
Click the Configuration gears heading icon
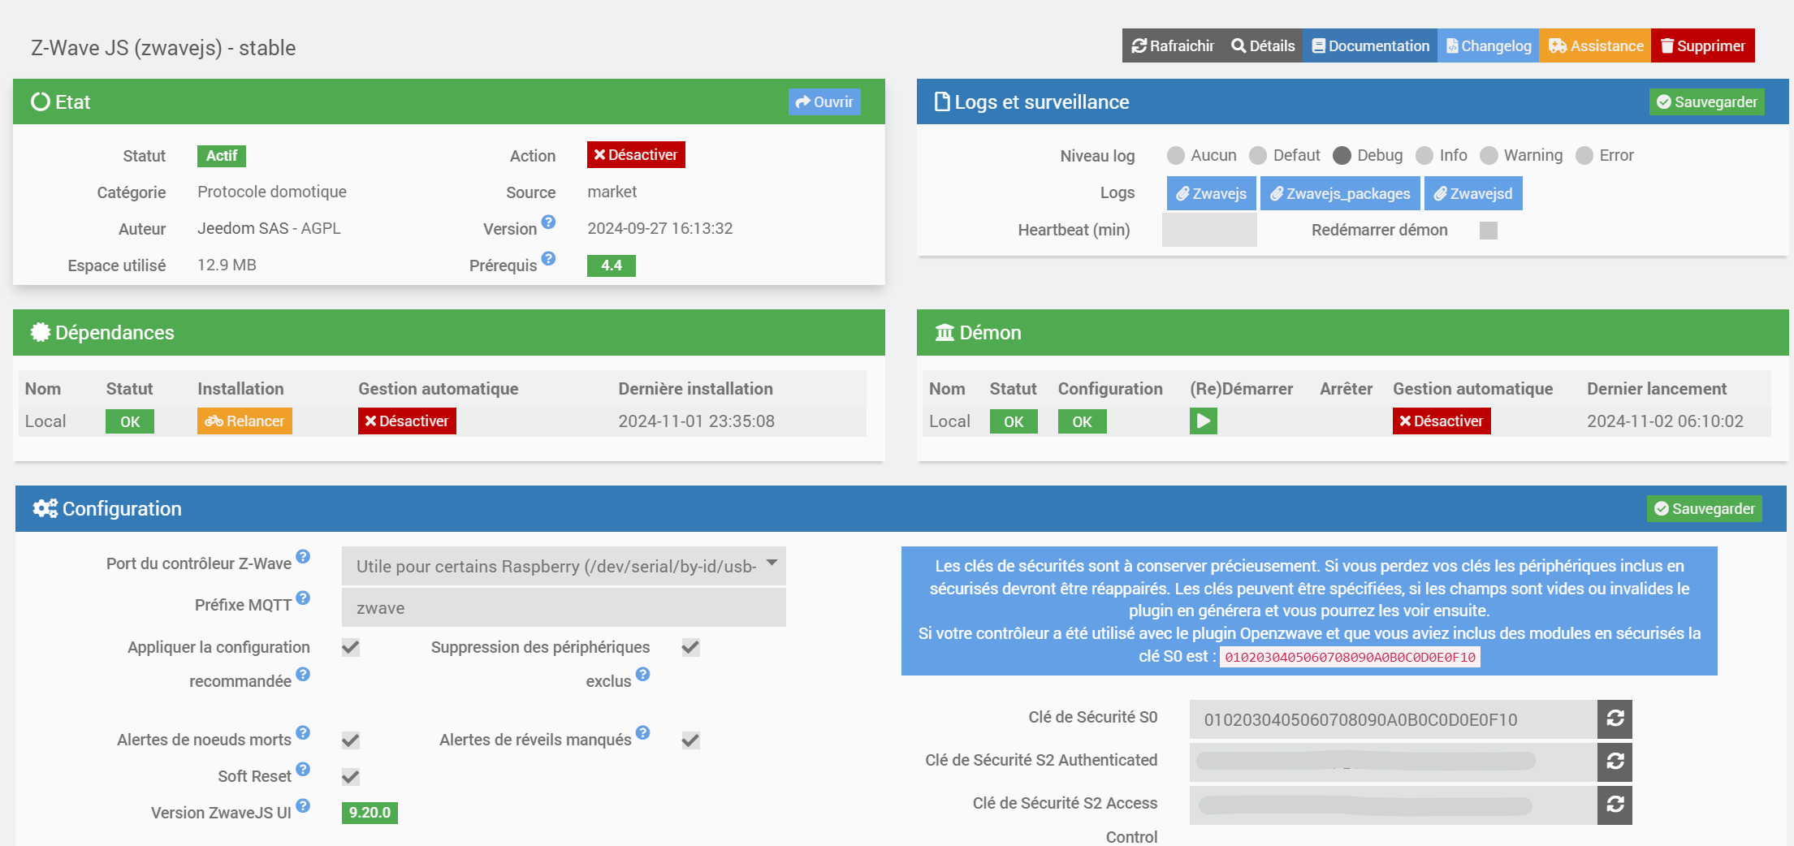[45, 508]
